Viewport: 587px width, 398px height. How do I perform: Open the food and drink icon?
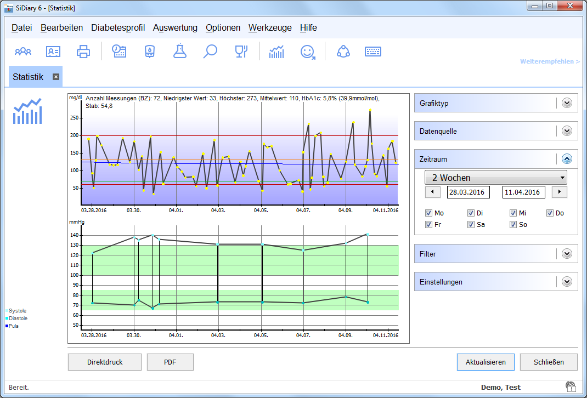coord(240,52)
